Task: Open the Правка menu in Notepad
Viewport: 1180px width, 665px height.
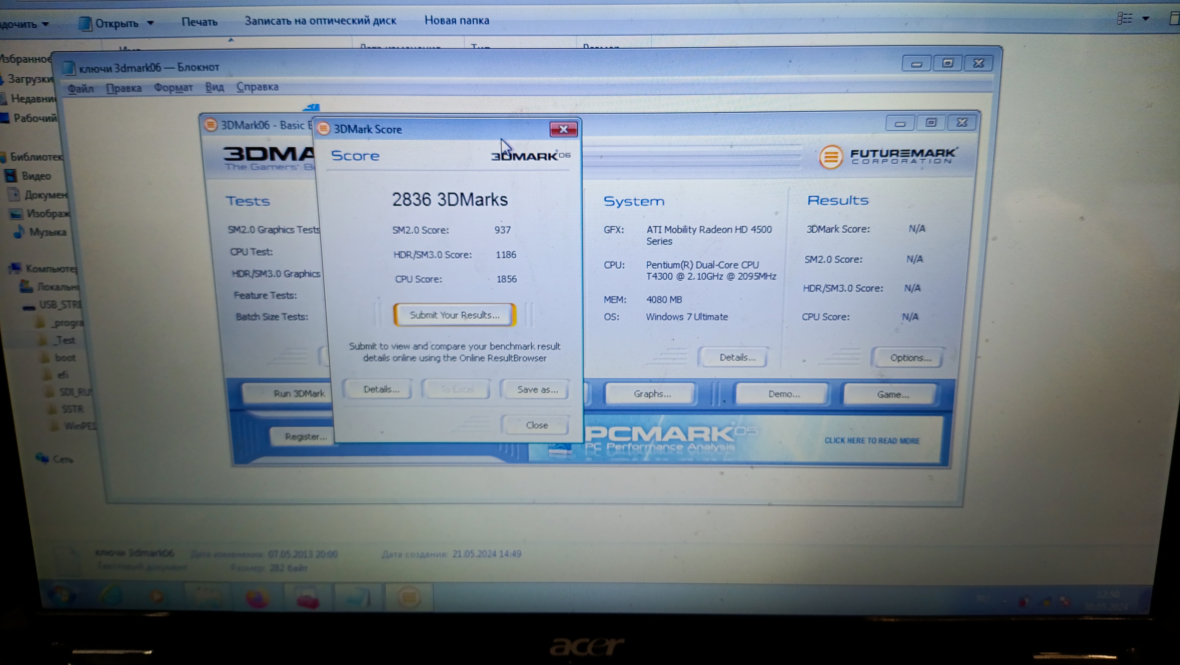Action: (x=123, y=88)
